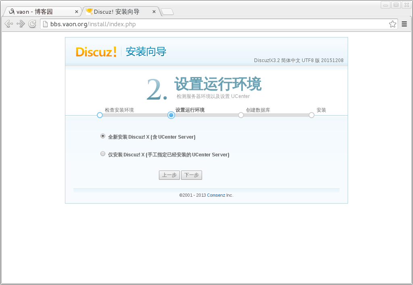Click the '安装' final step circle
Screen dimensions: 413x285
(x=312, y=115)
